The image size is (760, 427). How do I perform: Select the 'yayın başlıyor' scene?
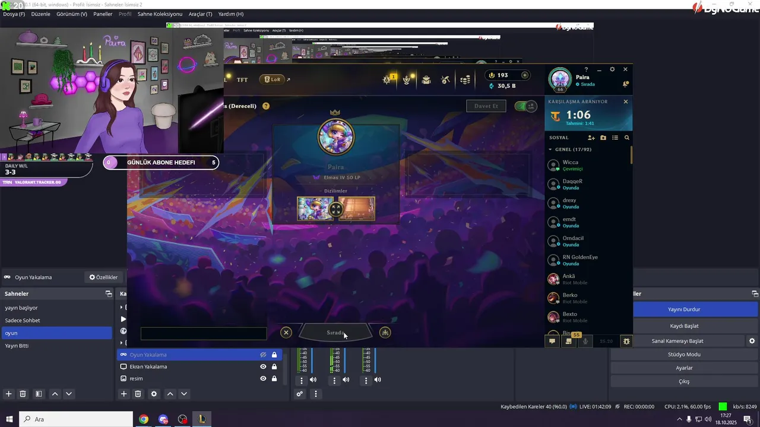(x=57, y=308)
